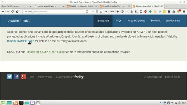This screenshot has height=105, width=187.
Task: Toggle reader view icon in address bar
Action: pos(87,12)
